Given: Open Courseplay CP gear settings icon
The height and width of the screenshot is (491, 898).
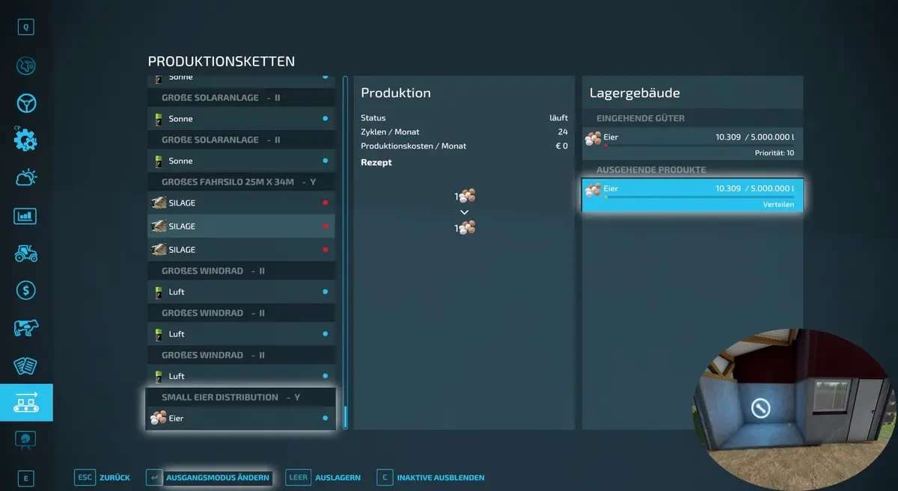Looking at the screenshot, I should point(26,140).
